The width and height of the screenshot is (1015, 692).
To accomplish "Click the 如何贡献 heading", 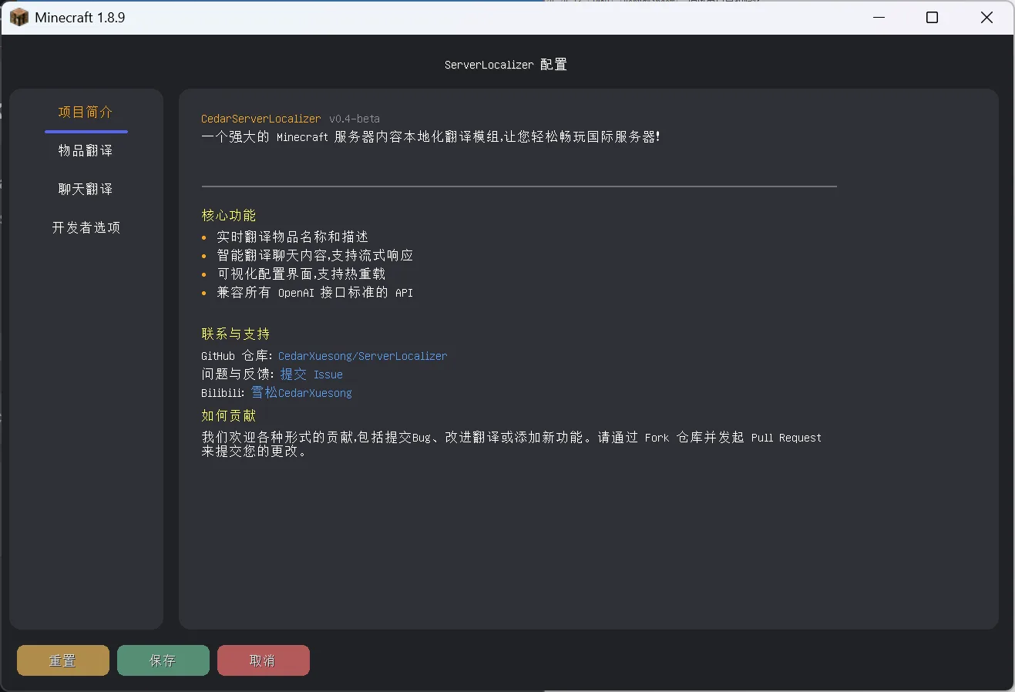I will (229, 416).
